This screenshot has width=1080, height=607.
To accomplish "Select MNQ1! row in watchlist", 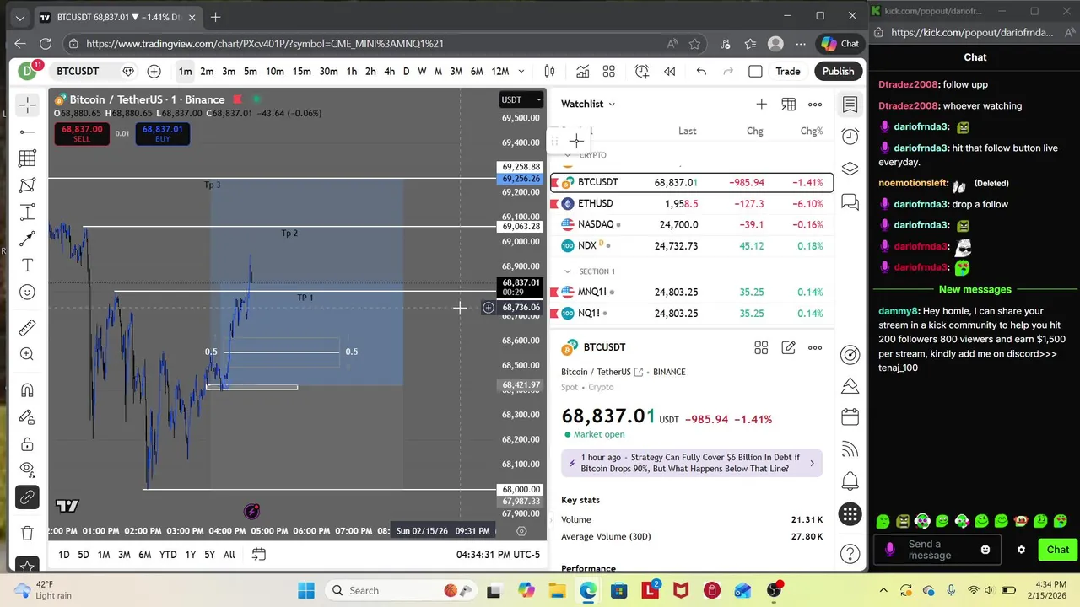I will tap(692, 292).
